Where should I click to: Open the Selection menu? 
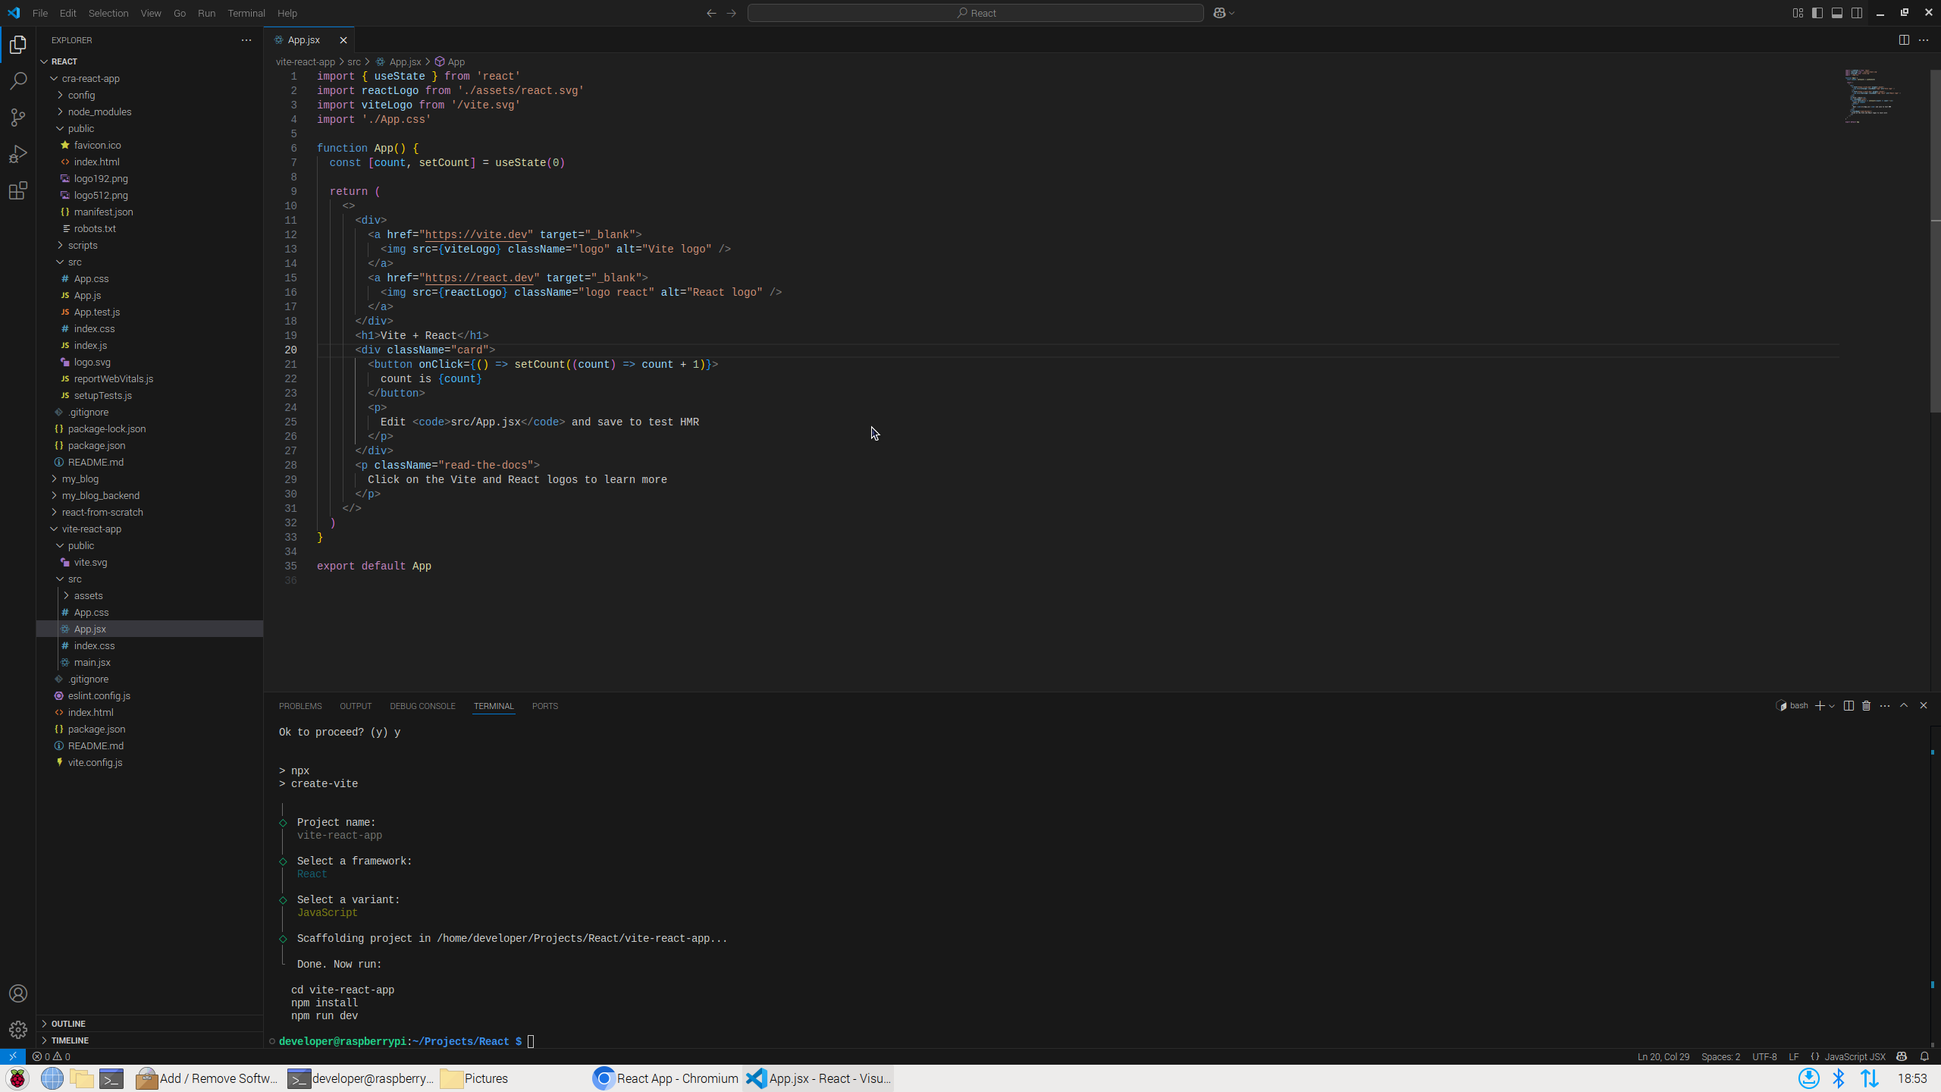tap(108, 13)
